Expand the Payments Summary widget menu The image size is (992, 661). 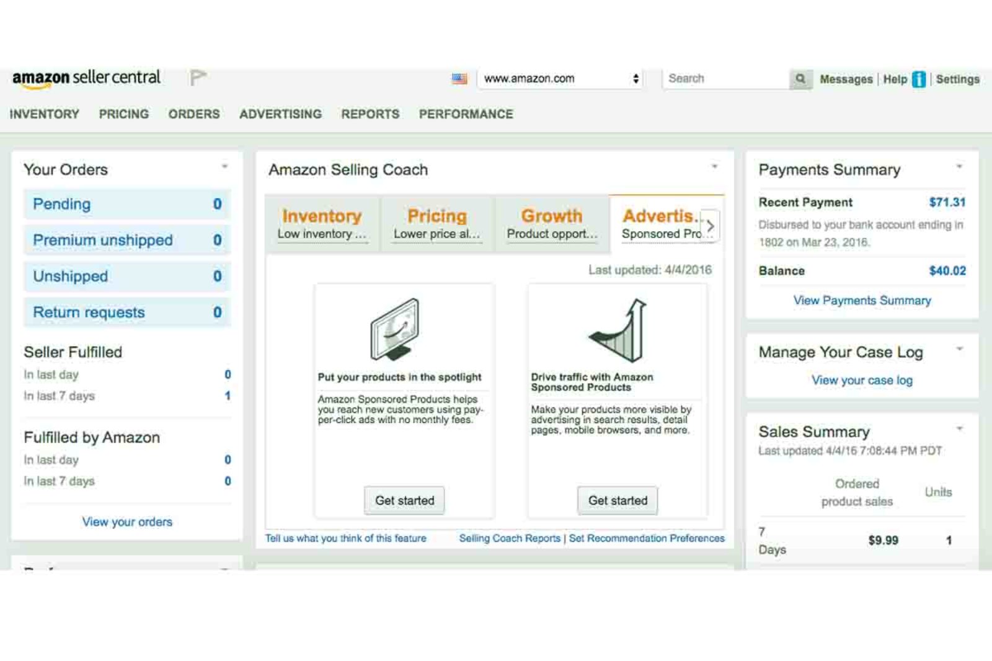(x=959, y=166)
